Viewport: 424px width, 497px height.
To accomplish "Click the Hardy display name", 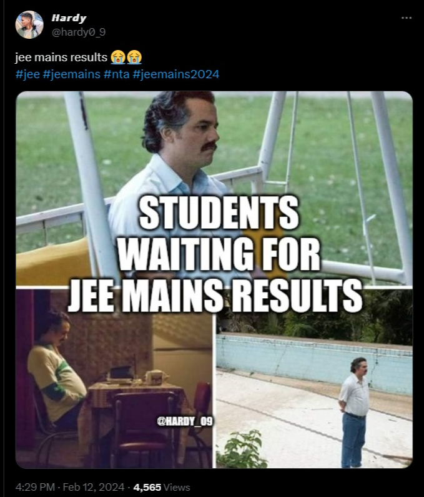I will pos(69,18).
